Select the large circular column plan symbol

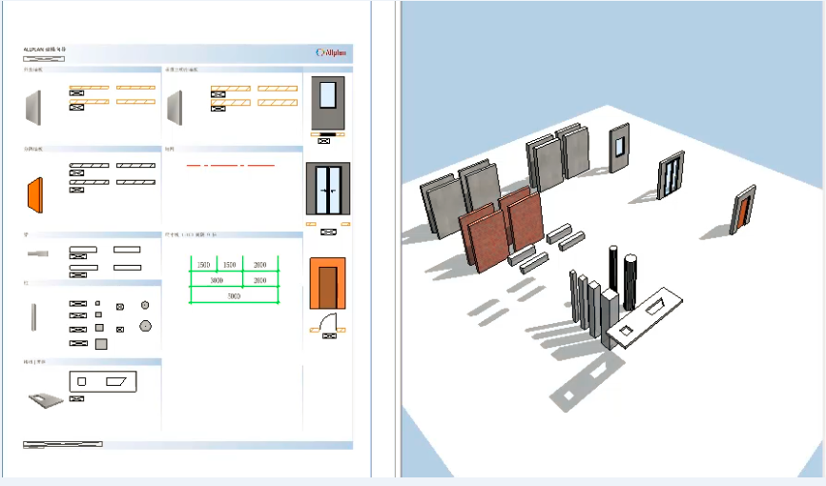145,325
